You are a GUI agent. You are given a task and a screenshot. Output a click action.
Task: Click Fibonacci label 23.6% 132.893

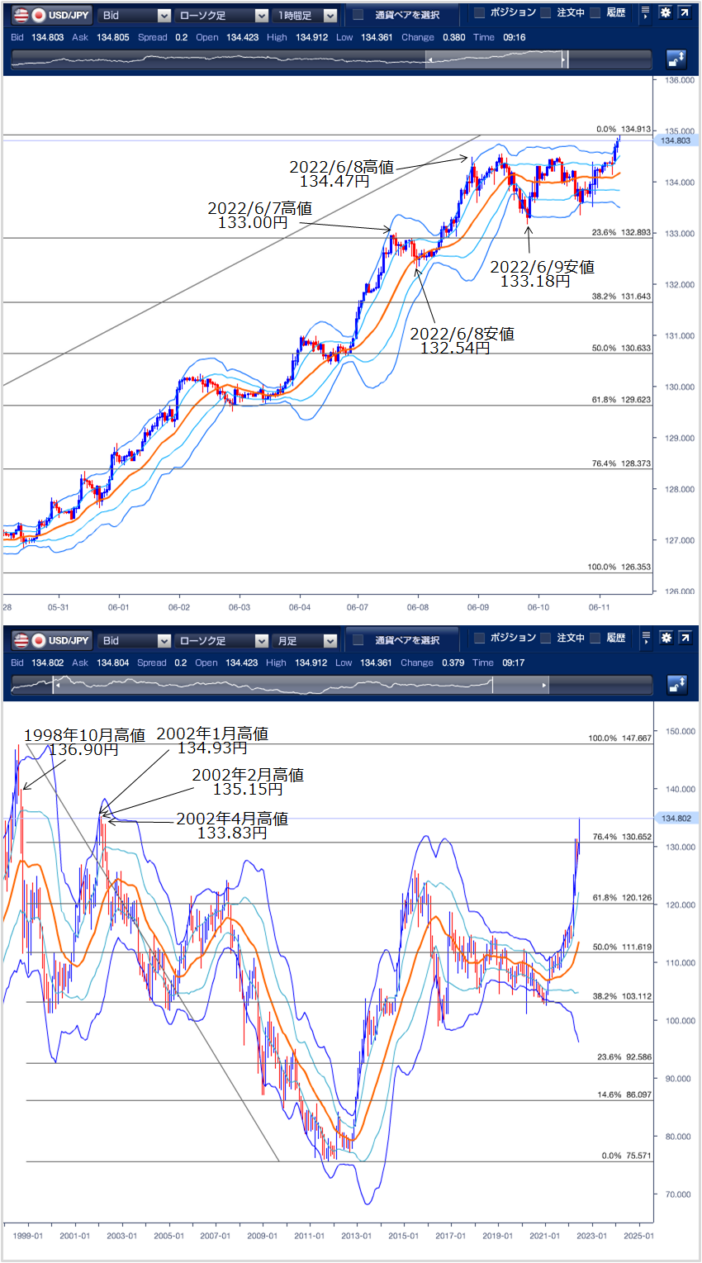[622, 232]
